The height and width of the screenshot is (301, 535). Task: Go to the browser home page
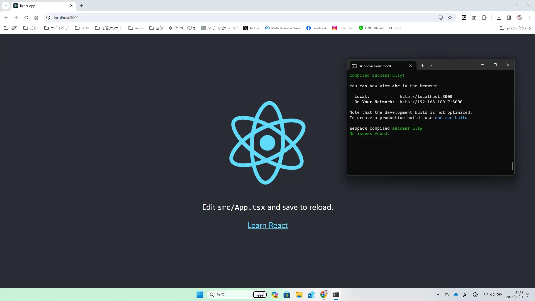(x=36, y=18)
